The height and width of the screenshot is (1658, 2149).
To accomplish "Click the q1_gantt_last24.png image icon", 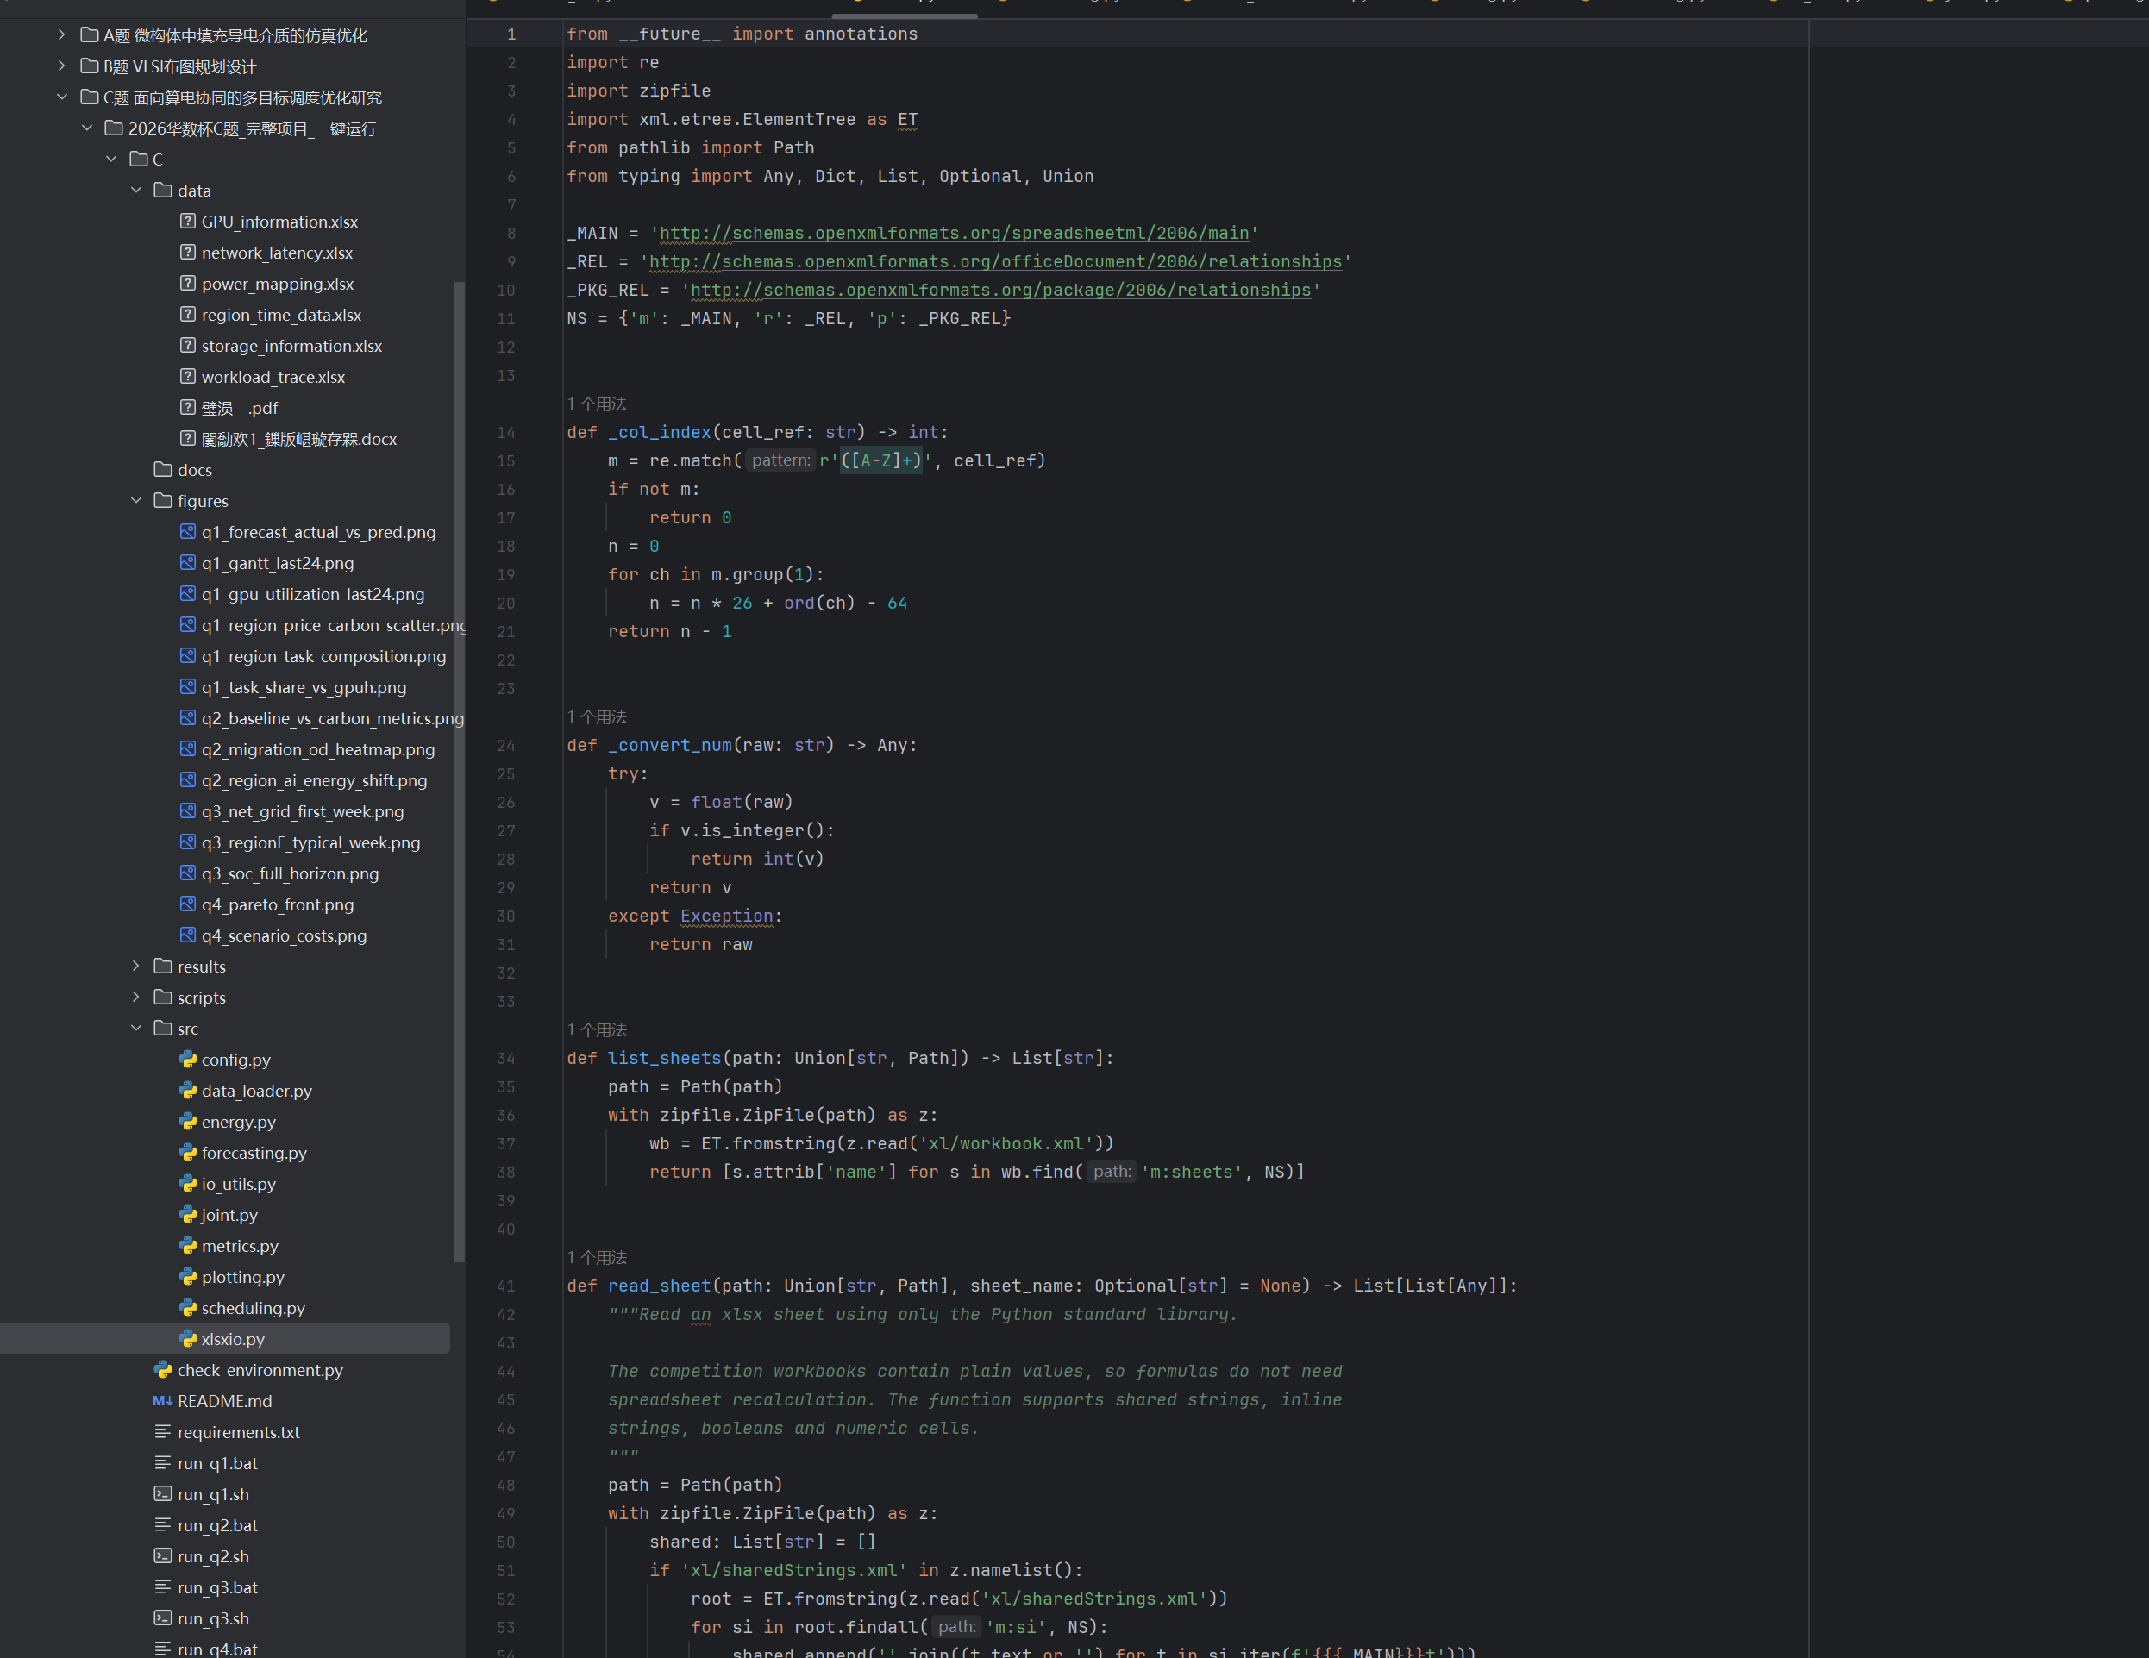I will (188, 563).
